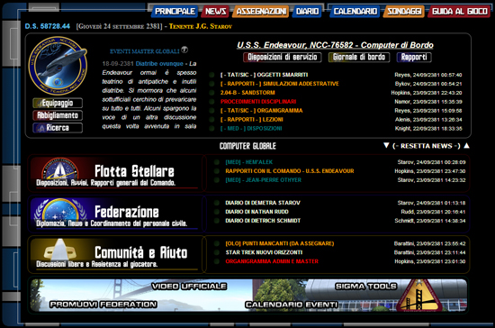Open Giornale di bordo section
The width and height of the screenshot is (495, 328).
[x=359, y=57]
